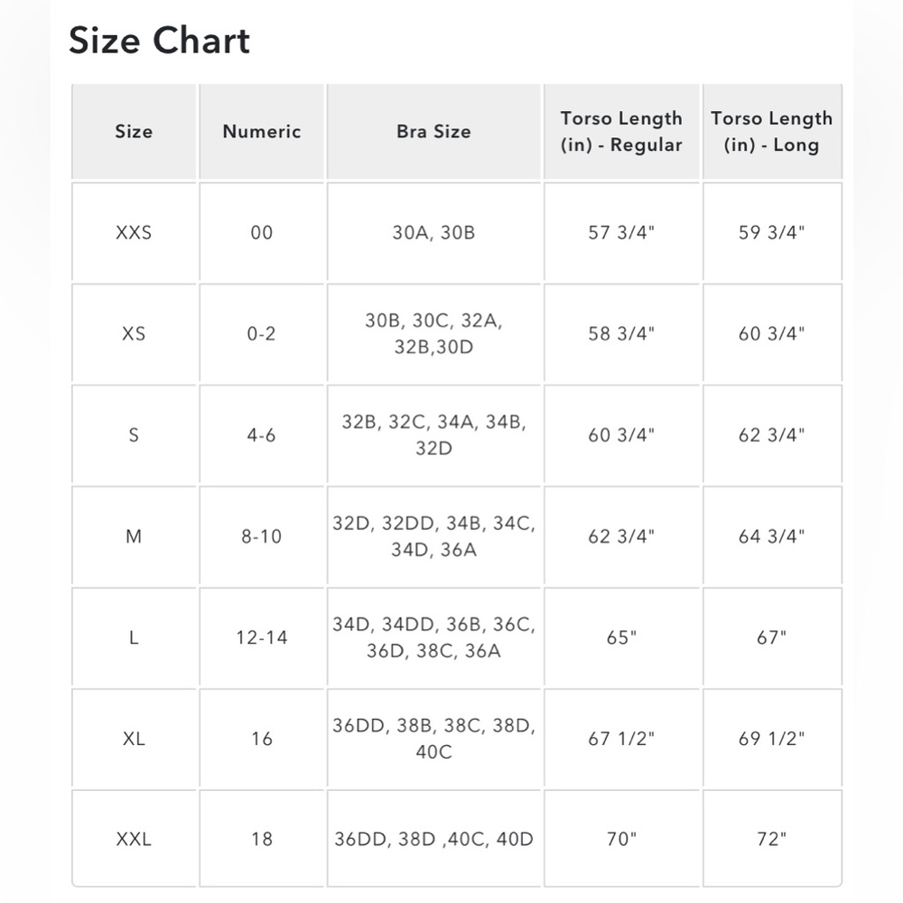Viewport: 903px width, 903px height.
Task: Click the 57 3/4" regular torso cell
Action: tap(621, 232)
